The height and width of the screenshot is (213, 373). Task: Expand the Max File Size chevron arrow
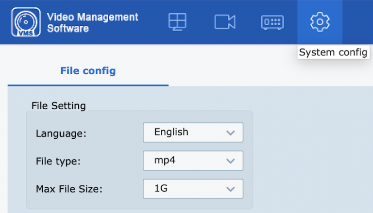[231, 189]
